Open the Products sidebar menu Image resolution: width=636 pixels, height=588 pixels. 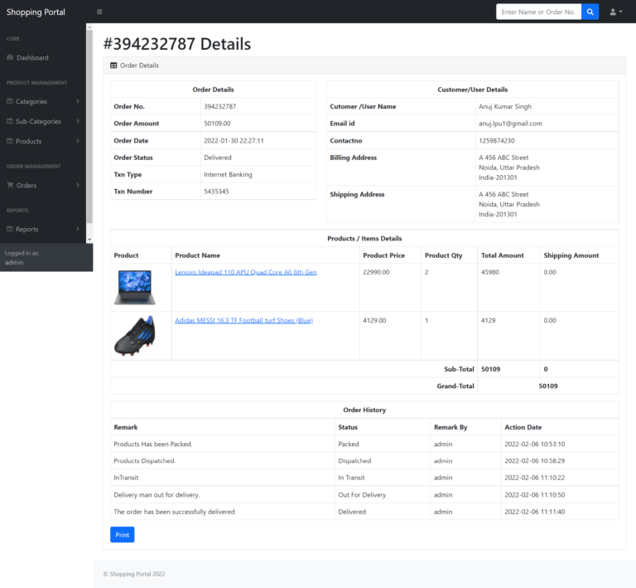[x=43, y=141]
